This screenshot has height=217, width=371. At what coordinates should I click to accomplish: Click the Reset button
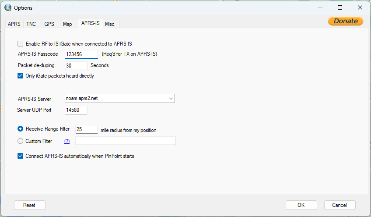(29, 205)
